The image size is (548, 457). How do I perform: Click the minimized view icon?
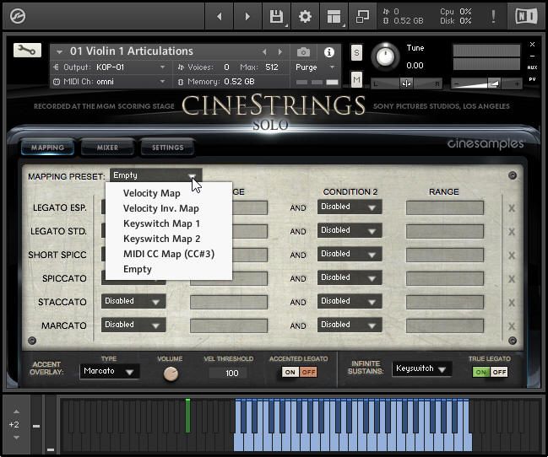tap(362, 16)
